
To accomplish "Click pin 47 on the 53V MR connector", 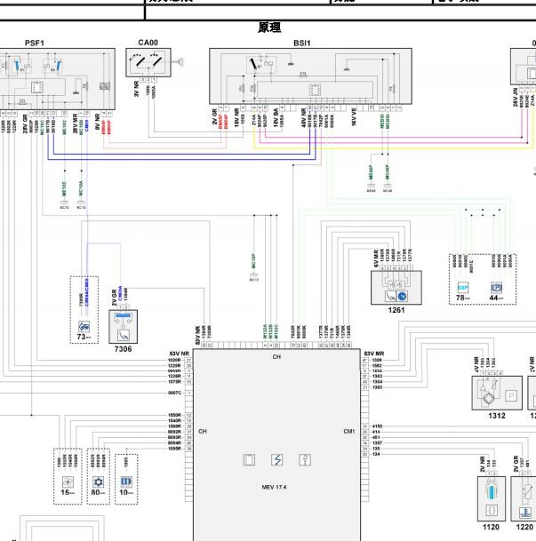I will tap(364, 360).
